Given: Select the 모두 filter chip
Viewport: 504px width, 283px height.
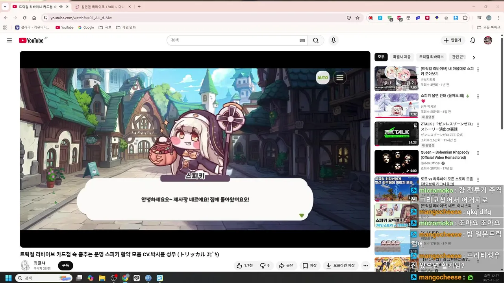Looking at the screenshot, I should point(381,57).
